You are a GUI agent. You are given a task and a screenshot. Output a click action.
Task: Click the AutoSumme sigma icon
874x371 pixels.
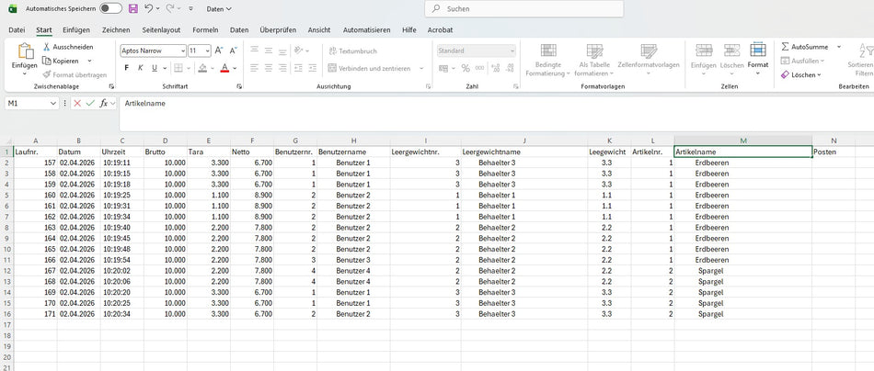[785, 46]
